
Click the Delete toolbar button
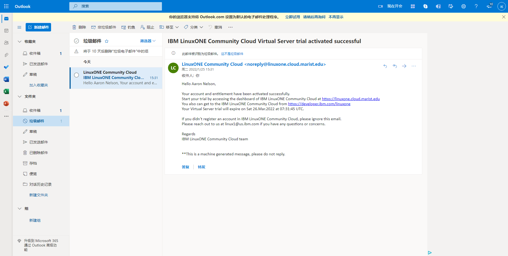(x=79, y=27)
